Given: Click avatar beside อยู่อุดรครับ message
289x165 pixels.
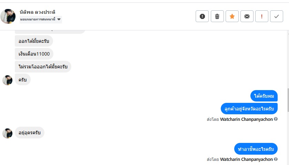Looking at the screenshot, I should (8, 133).
